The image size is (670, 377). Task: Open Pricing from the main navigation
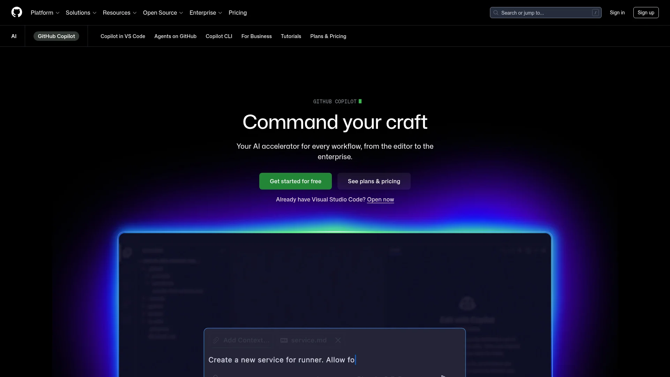[238, 13]
